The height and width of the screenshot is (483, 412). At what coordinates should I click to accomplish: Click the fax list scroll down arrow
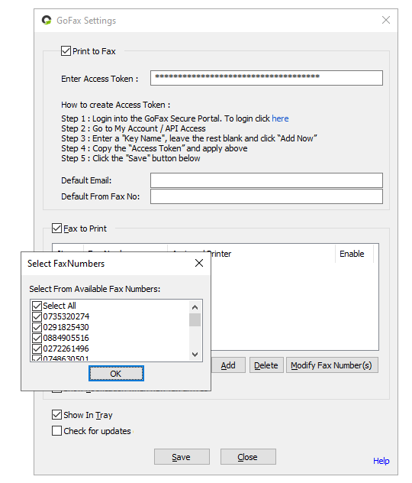pos(195,355)
